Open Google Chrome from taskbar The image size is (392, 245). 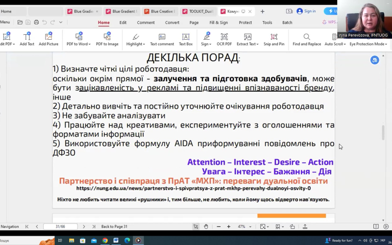(105, 240)
